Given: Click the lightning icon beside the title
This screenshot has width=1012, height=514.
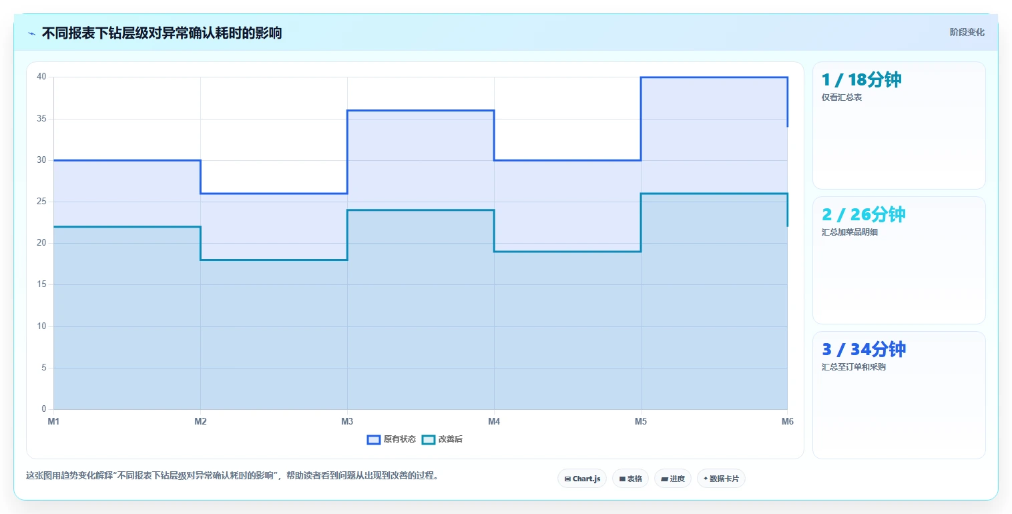Looking at the screenshot, I should point(31,33).
